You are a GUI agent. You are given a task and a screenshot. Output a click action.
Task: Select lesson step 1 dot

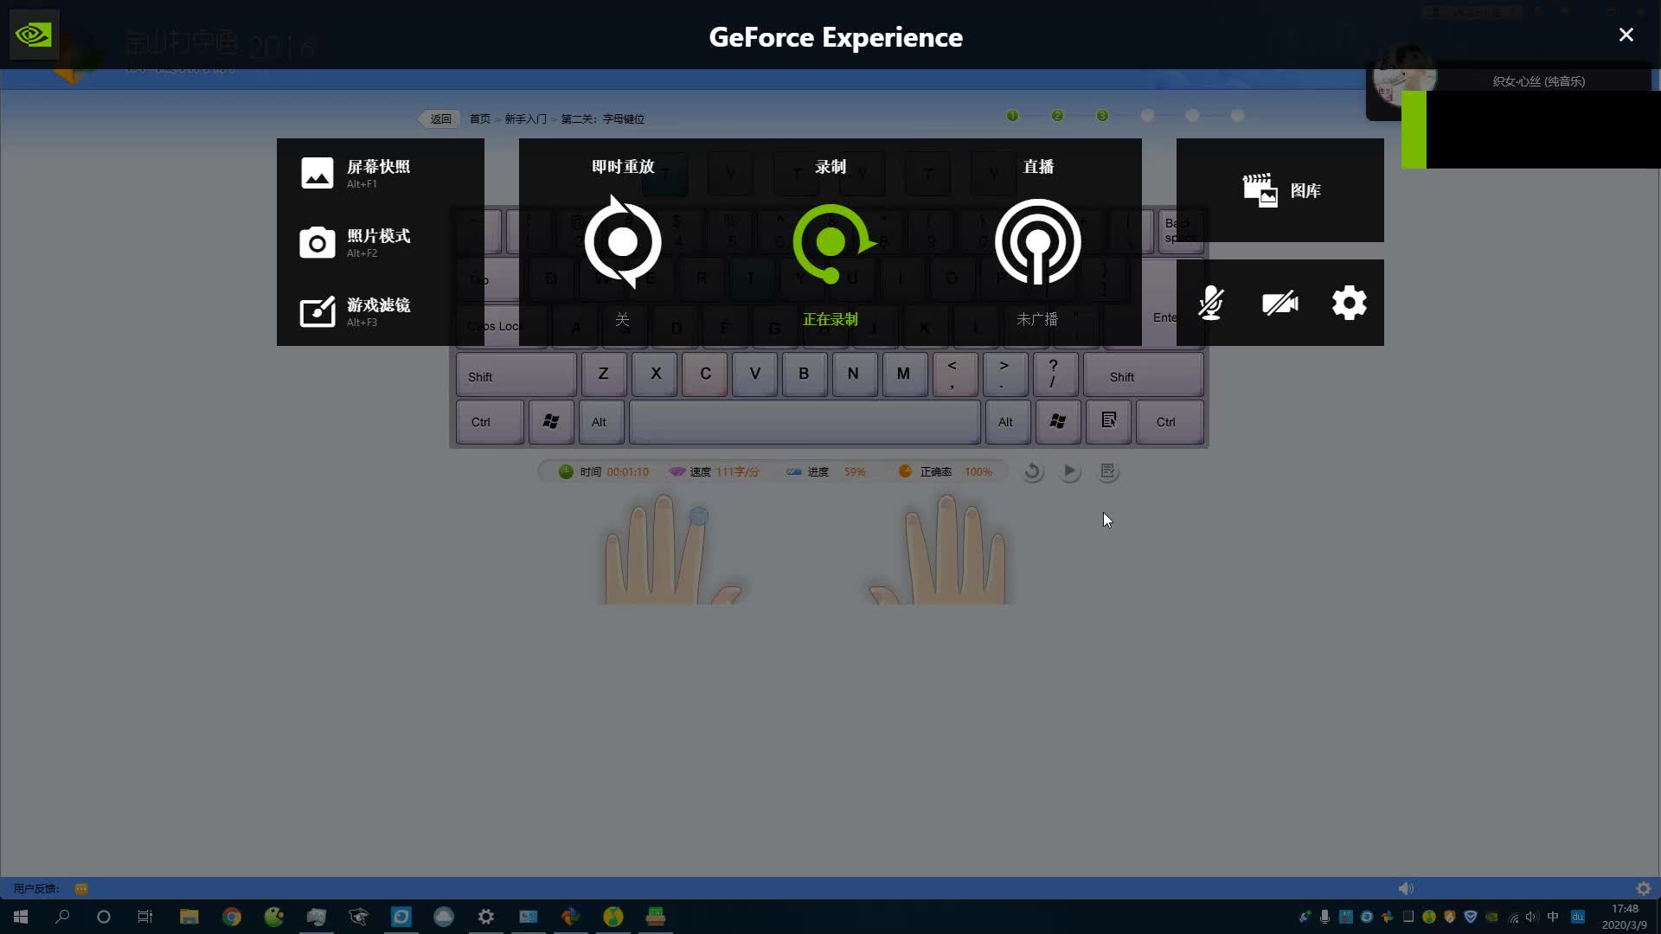click(1012, 116)
